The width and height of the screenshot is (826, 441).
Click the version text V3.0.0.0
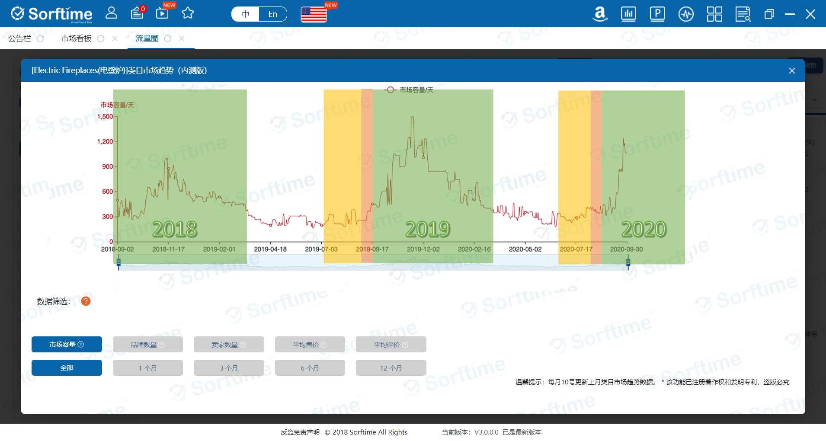486,432
